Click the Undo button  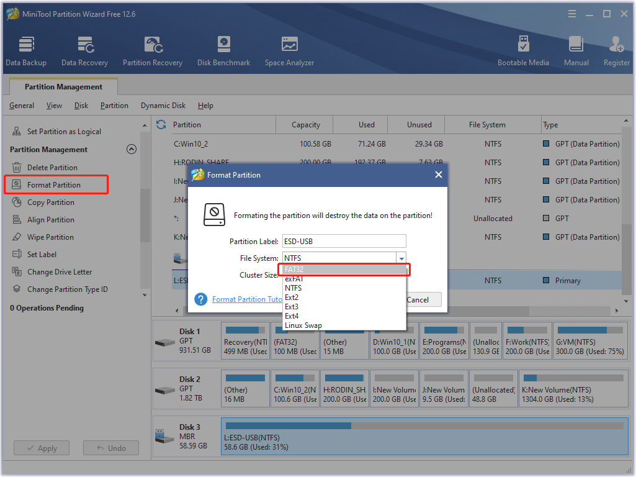(111, 448)
